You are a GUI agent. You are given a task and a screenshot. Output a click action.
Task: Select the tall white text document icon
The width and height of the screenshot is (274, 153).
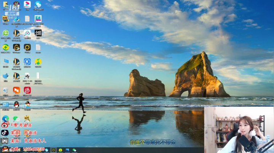[x=38, y=76]
